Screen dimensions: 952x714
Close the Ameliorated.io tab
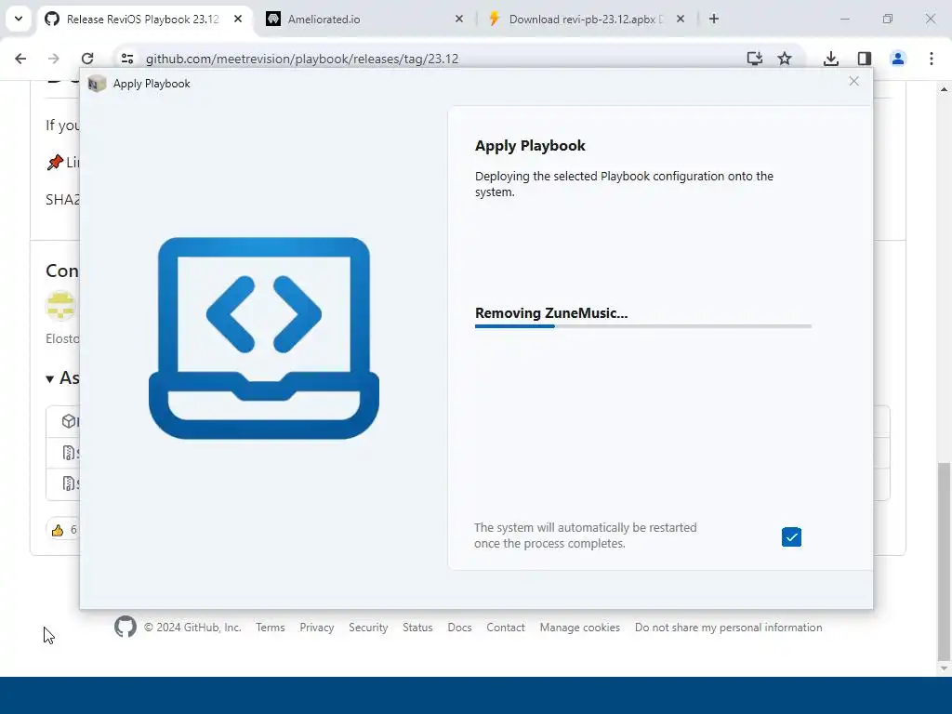(x=459, y=19)
